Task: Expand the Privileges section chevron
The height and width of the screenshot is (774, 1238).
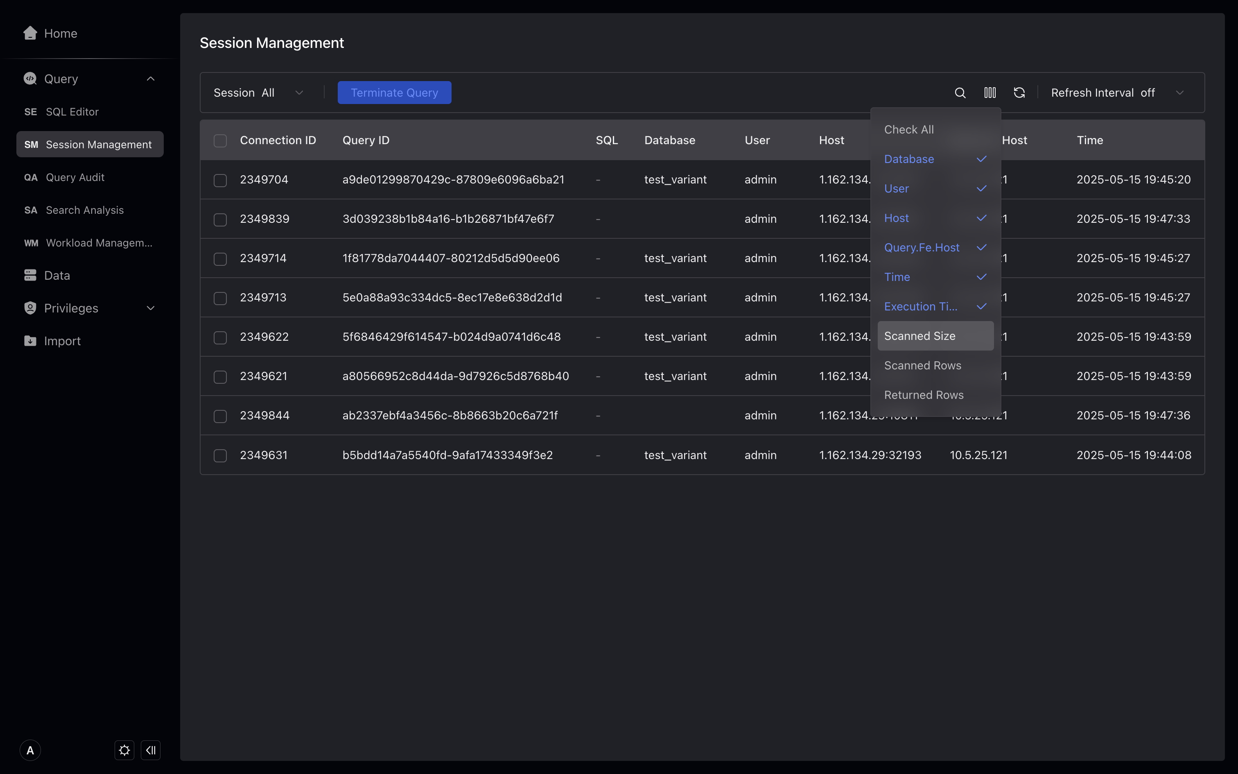Action: click(150, 308)
